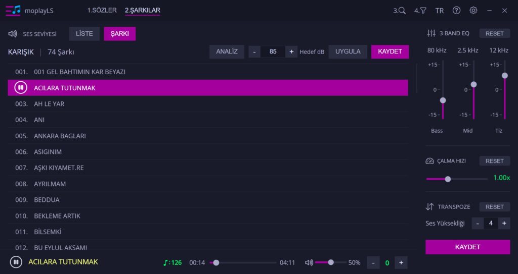
Task: Open the filter funnel icon labeled 4
Action: (420, 11)
